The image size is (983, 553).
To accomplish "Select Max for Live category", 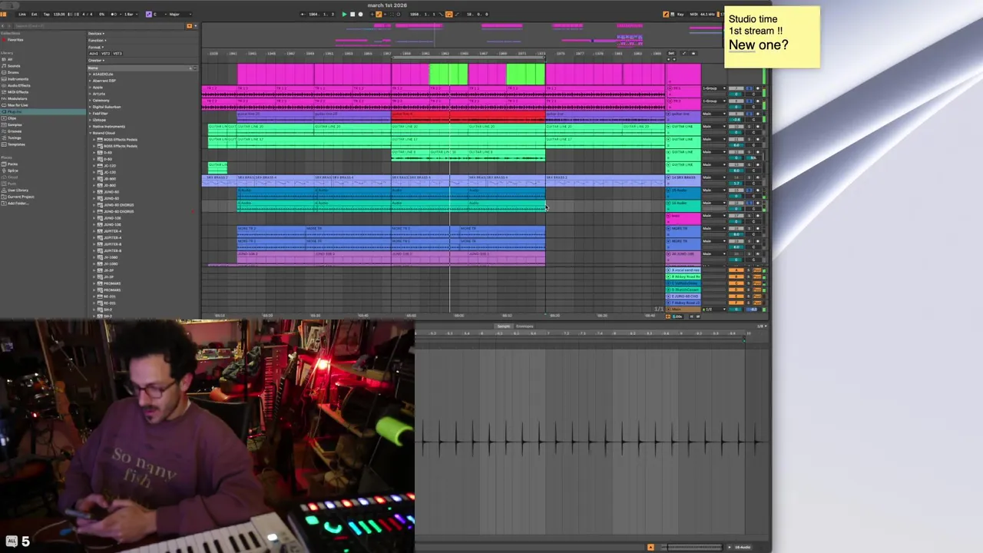I will pos(17,105).
